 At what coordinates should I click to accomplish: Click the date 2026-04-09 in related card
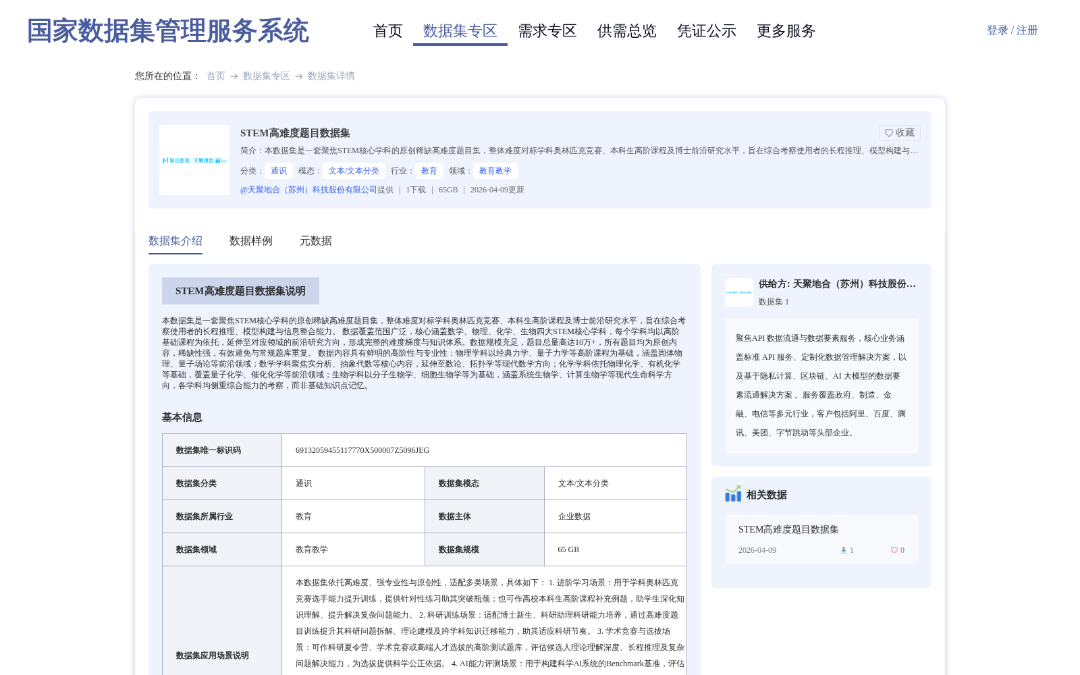pyautogui.click(x=757, y=550)
